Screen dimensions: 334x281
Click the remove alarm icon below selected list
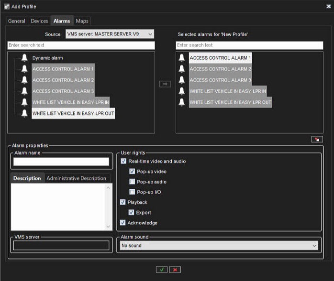[x=316, y=139]
